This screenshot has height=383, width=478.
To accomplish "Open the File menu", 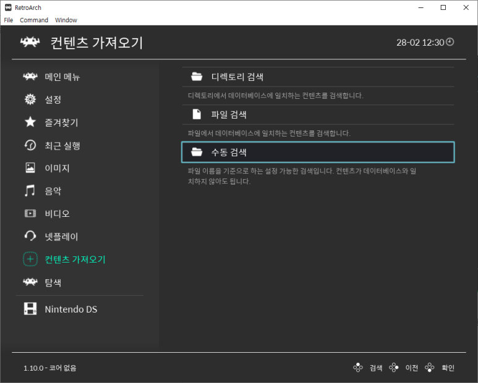I will (8, 20).
